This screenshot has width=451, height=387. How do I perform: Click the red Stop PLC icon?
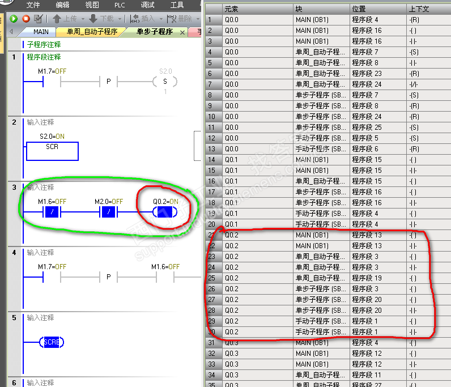click(x=25, y=19)
